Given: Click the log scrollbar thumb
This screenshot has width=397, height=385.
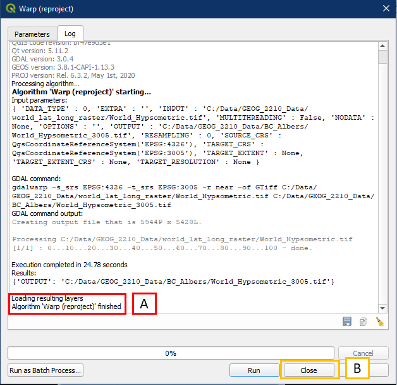Looking at the screenshot, I should (x=382, y=58).
